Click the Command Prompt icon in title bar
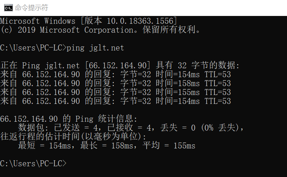This screenshot has height=177, width=287. point(9,8)
